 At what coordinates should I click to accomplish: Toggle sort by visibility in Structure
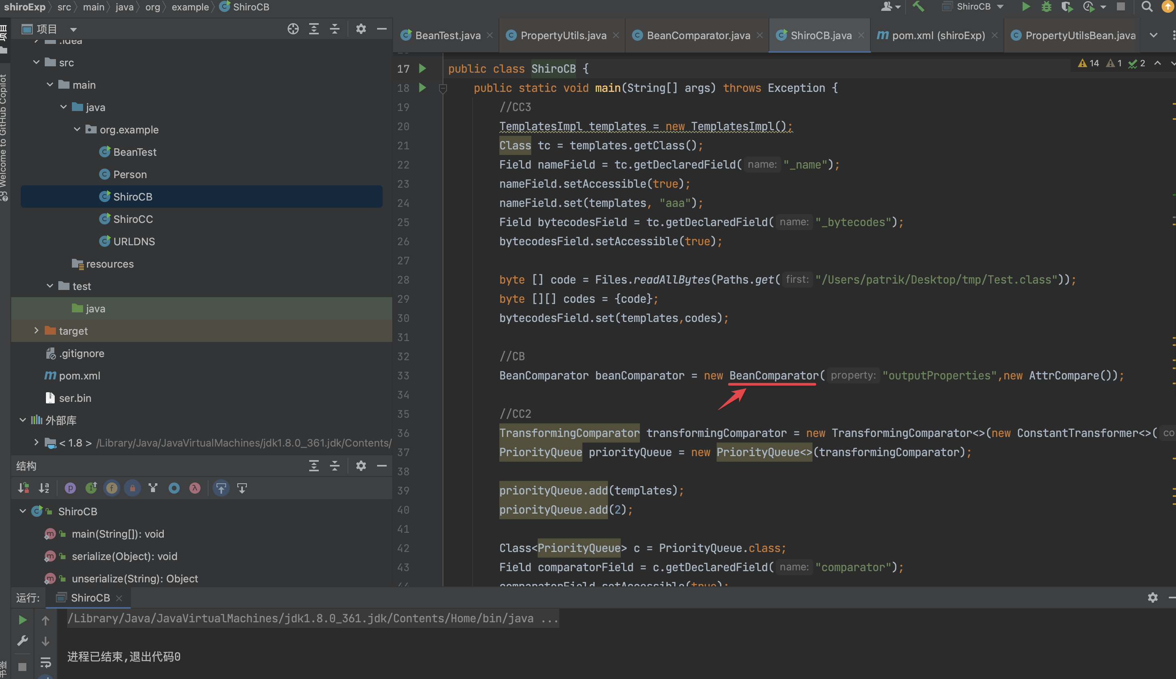pos(23,488)
